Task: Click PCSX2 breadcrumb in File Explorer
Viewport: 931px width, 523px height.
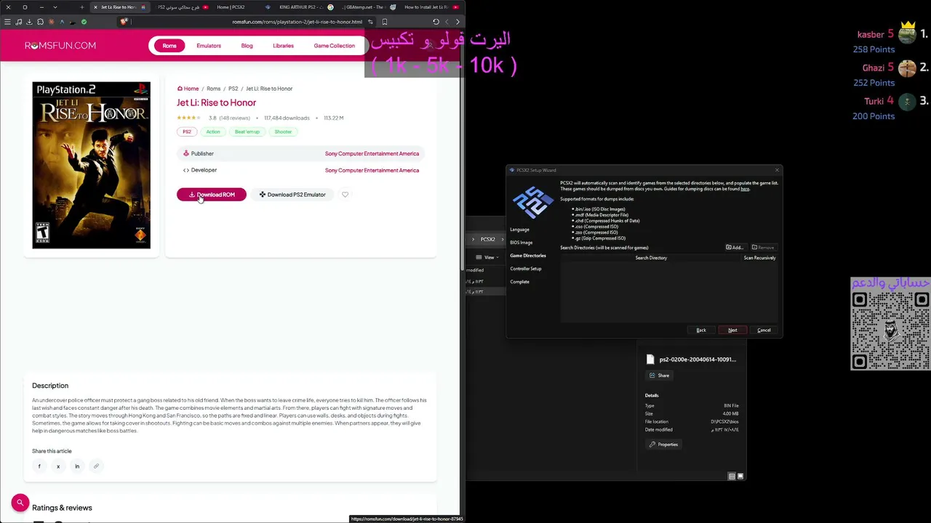Action: (x=487, y=240)
